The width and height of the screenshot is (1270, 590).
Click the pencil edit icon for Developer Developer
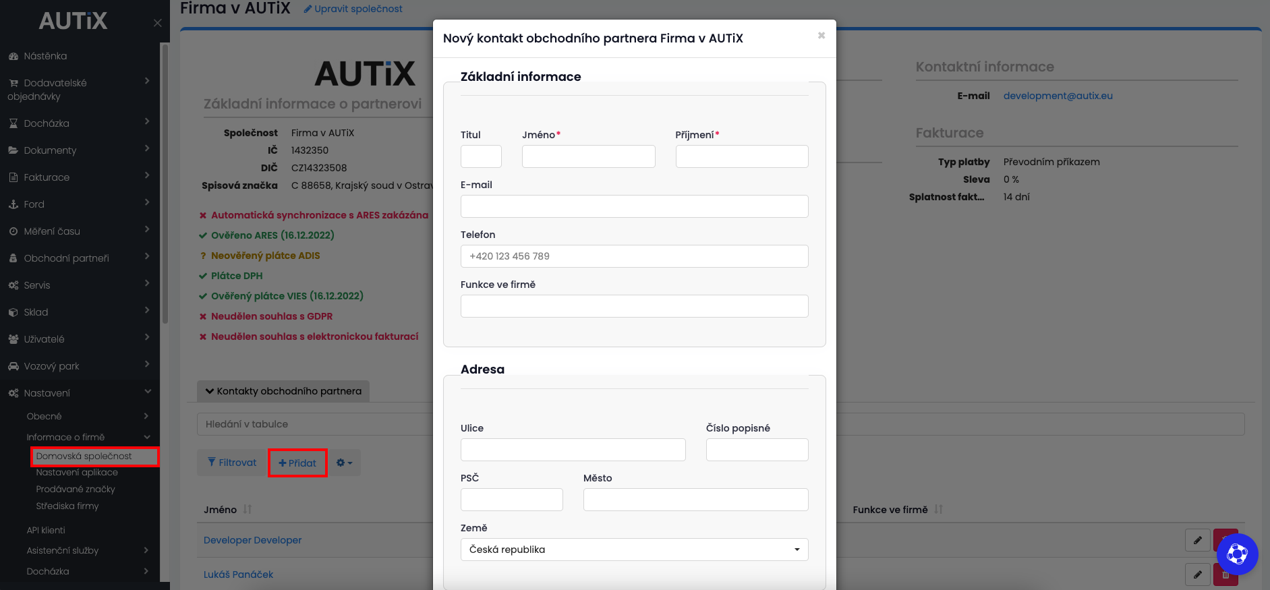1197,540
